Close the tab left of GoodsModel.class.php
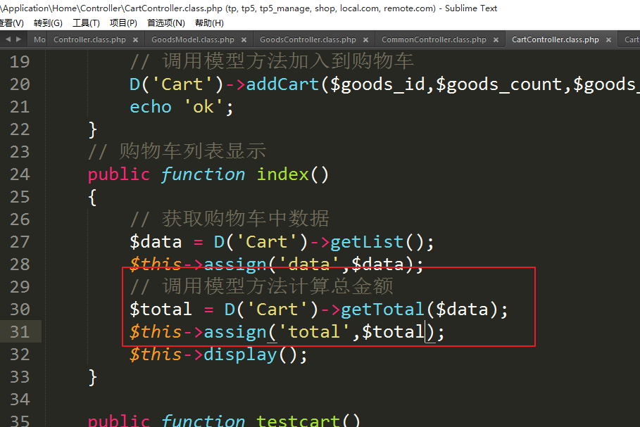Viewport: 640px width, 427px height. 137,40
